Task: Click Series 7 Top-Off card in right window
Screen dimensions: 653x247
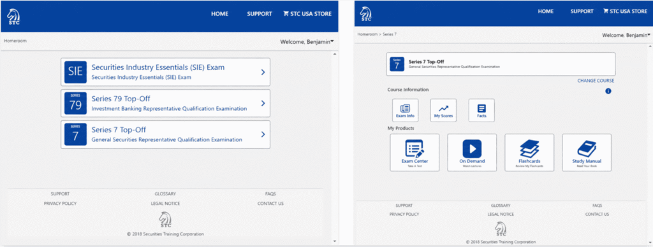Action: [501, 64]
